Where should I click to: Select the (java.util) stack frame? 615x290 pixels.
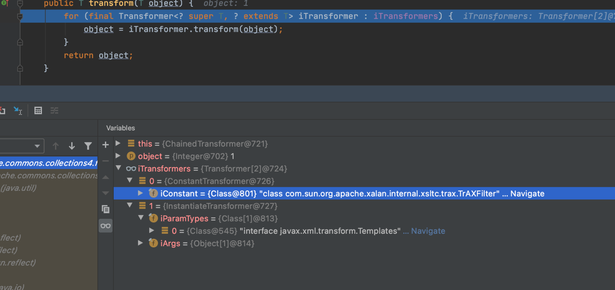(49, 188)
